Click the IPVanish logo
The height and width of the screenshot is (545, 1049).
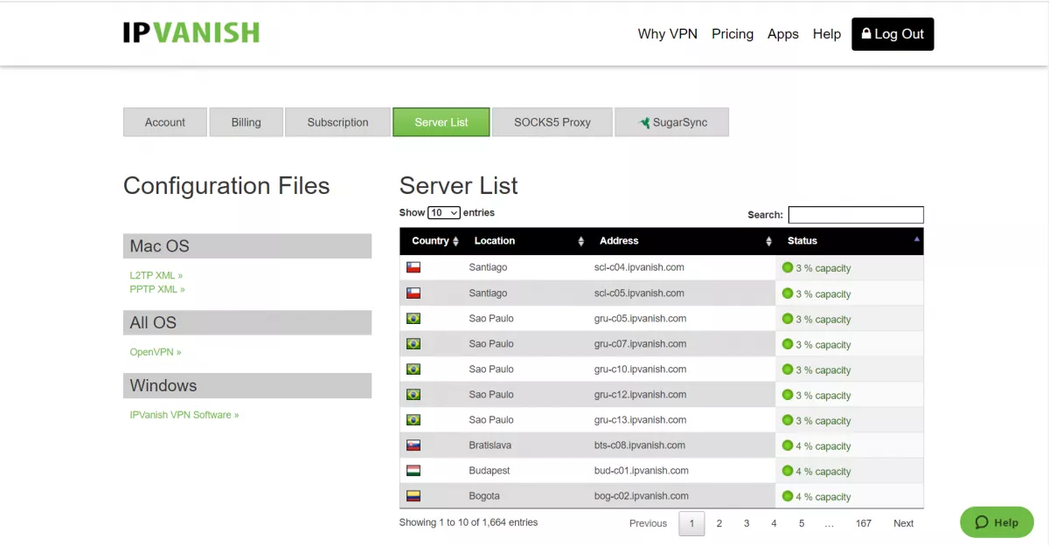pyautogui.click(x=191, y=33)
